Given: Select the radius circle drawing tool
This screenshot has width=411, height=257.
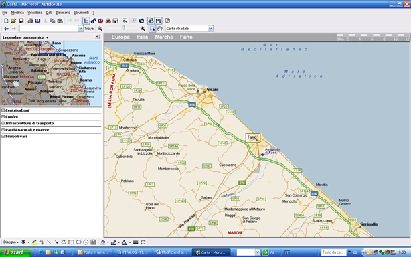Looking at the screenshot, I should point(86,242).
